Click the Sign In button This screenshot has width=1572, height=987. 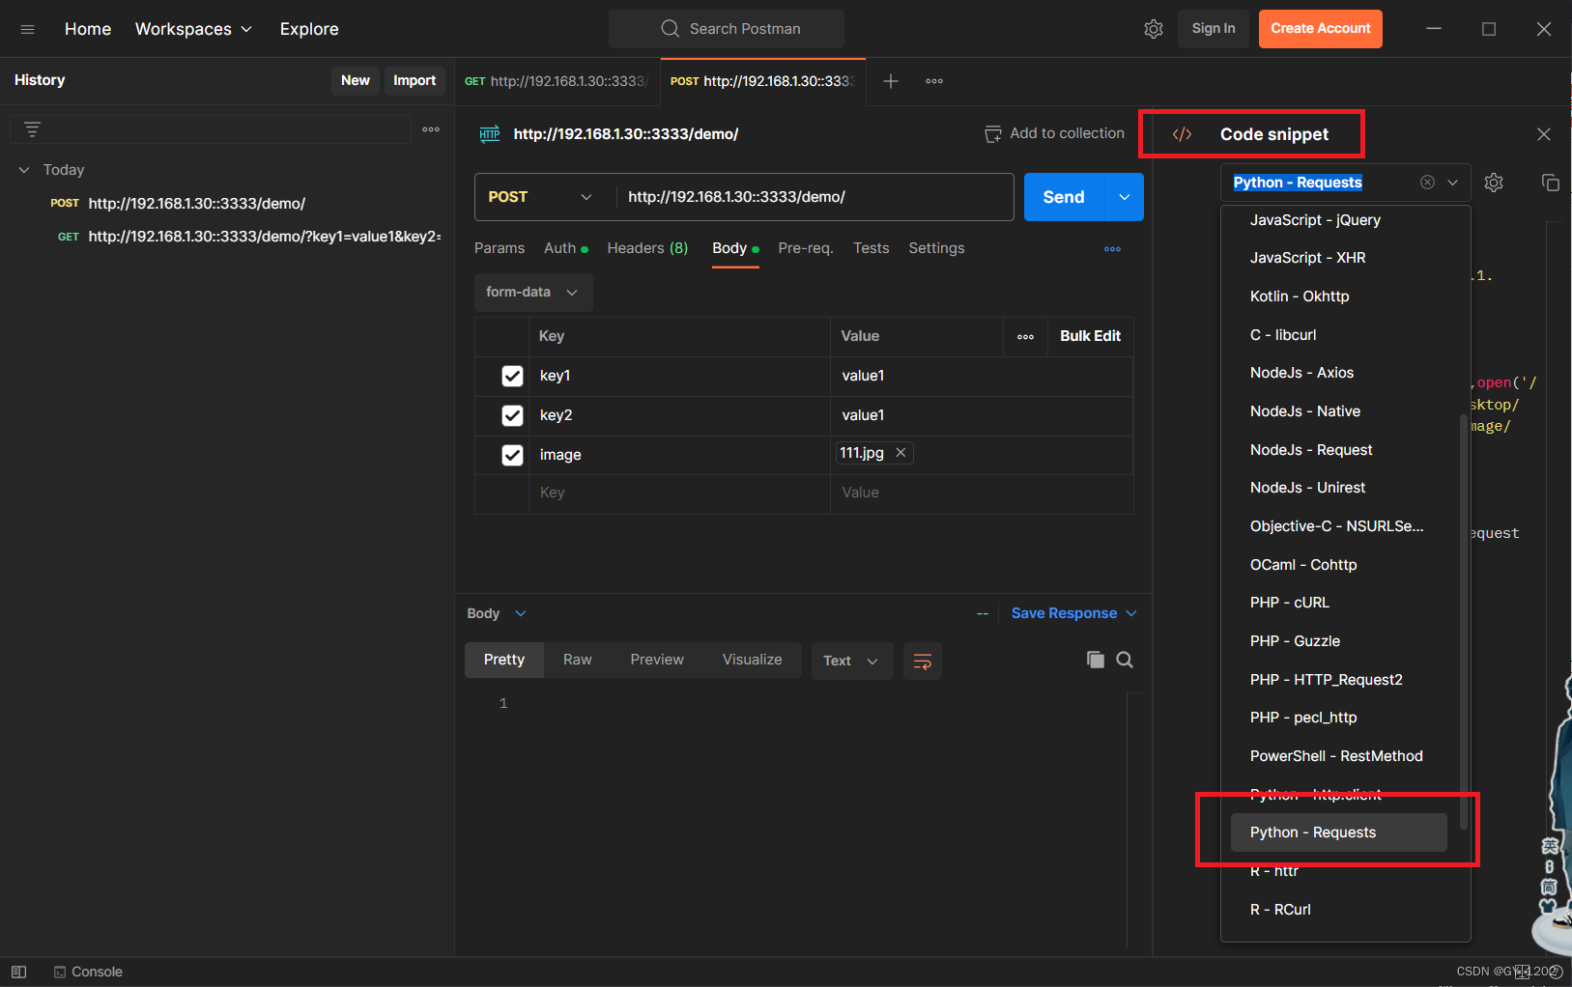click(1214, 29)
